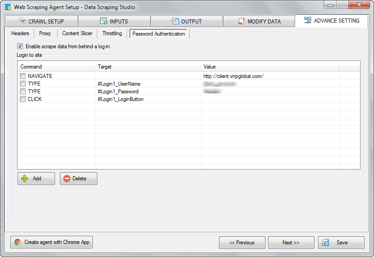Minimize the Web Scraping Agent Setup window
This screenshot has width=374, height=257.
[x=330, y=5]
